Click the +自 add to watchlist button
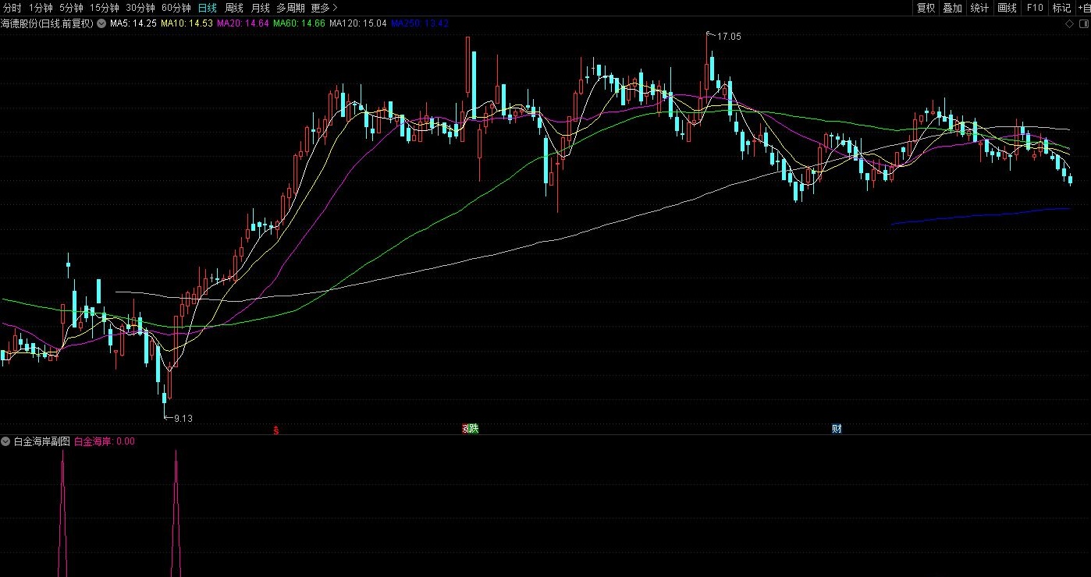Viewport: 1091px width, 577px height. [x=1083, y=8]
